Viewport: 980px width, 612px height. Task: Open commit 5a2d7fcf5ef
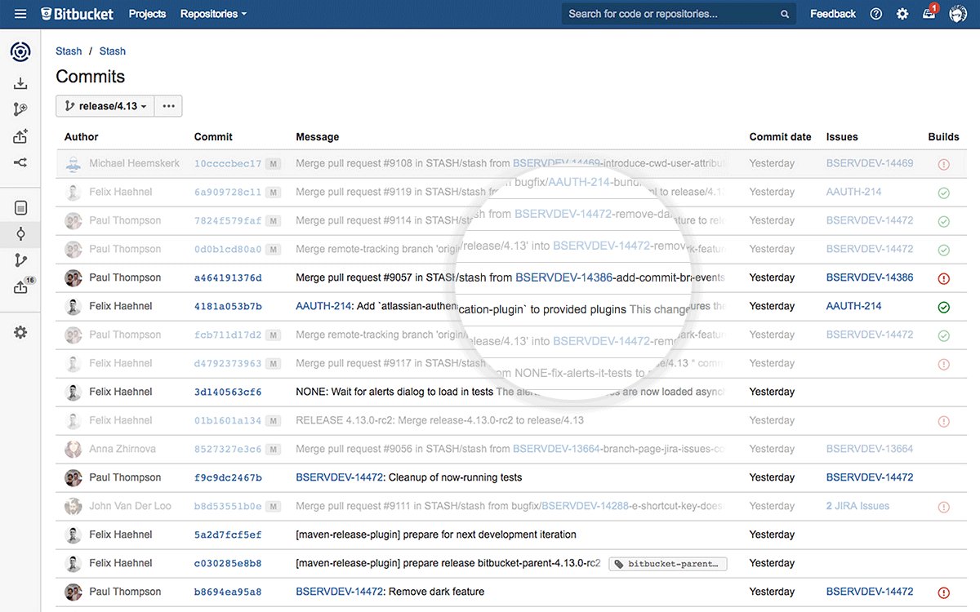(228, 534)
